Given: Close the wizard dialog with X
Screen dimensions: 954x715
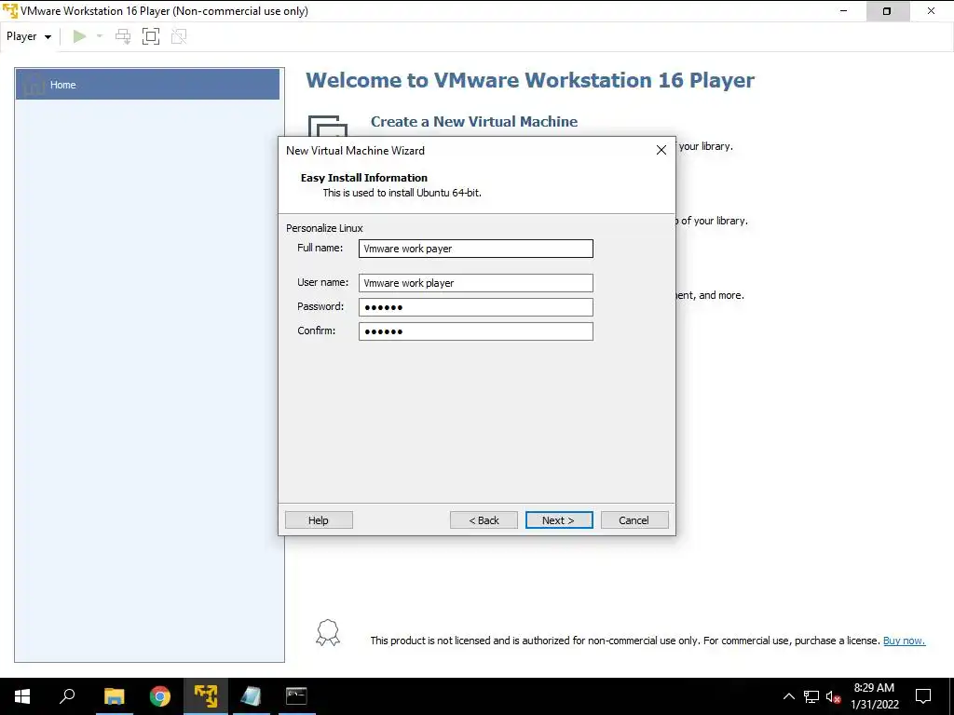Looking at the screenshot, I should pyautogui.click(x=661, y=150).
